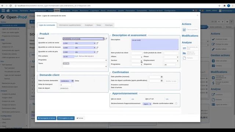Open unit dropdown for Quantité en unité de prix
The image size is (235, 132).
[94, 52]
